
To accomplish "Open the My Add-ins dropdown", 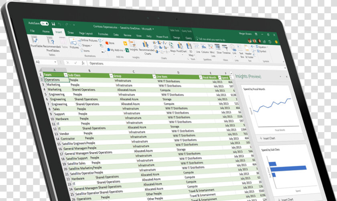I will tap(116, 50).
